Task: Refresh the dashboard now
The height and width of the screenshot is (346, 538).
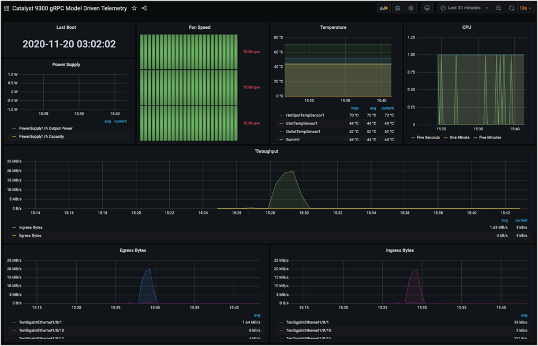Action: point(511,8)
